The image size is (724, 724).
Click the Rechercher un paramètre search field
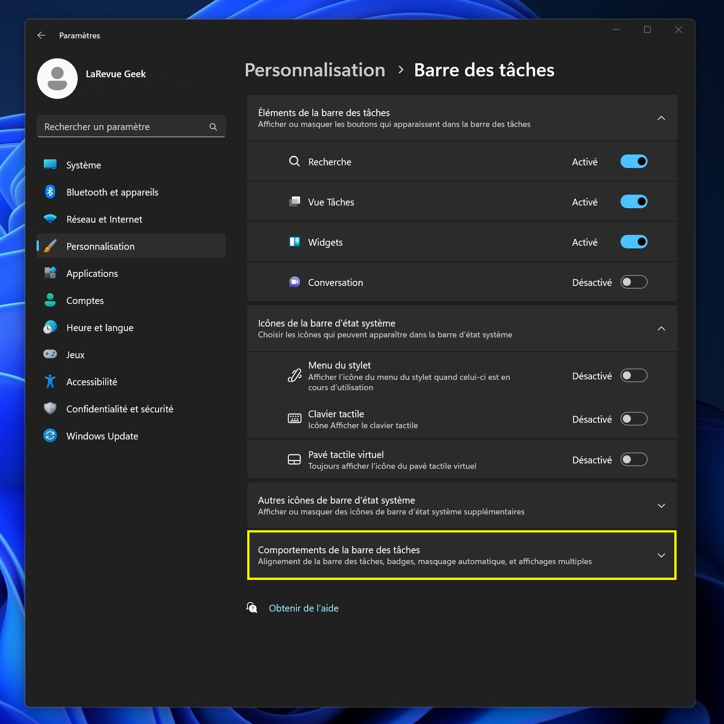click(123, 127)
